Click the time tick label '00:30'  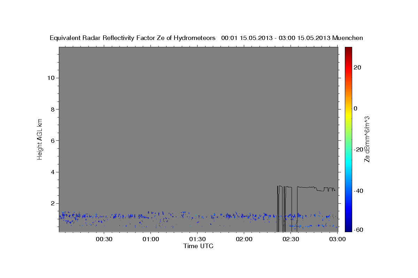point(104,239)
